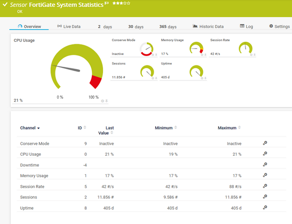Click the Conserve Mode mini gauge
Screen dimensions: 292x224
147,49
